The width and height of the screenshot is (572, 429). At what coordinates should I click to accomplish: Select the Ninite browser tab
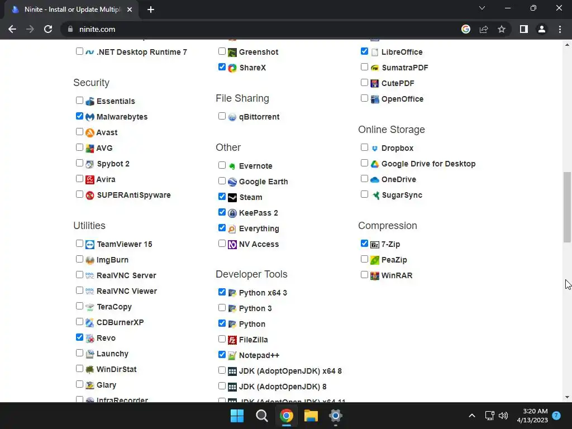click(71, 9)
